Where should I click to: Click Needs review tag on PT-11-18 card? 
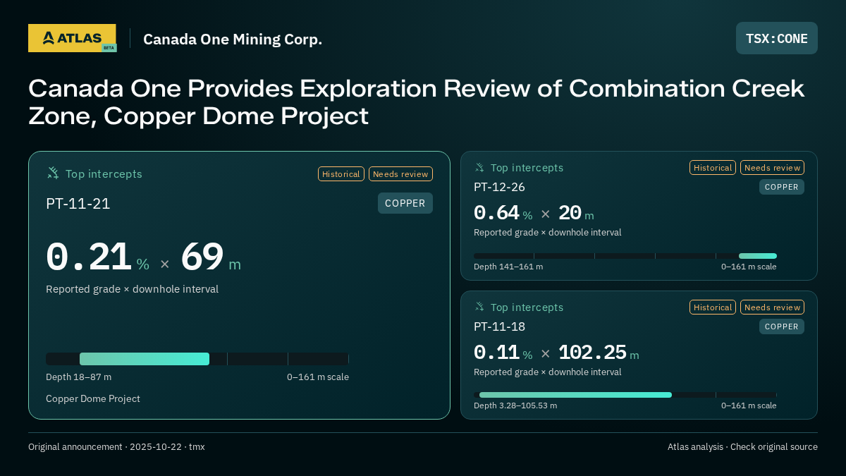click(772, 307)
